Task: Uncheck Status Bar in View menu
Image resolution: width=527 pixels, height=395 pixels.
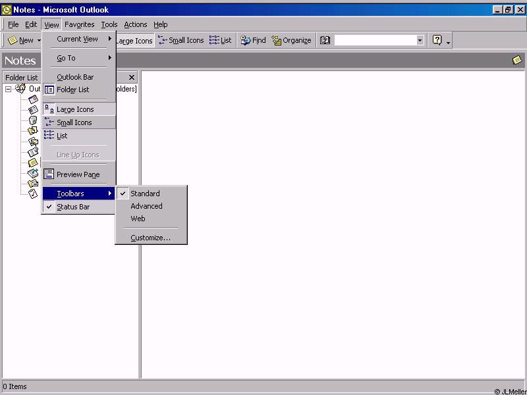Action: (x=79, y=207)
